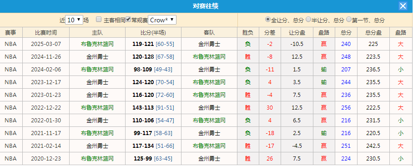Click the total score 251
413x166 pixels.
tap(346, 146)
